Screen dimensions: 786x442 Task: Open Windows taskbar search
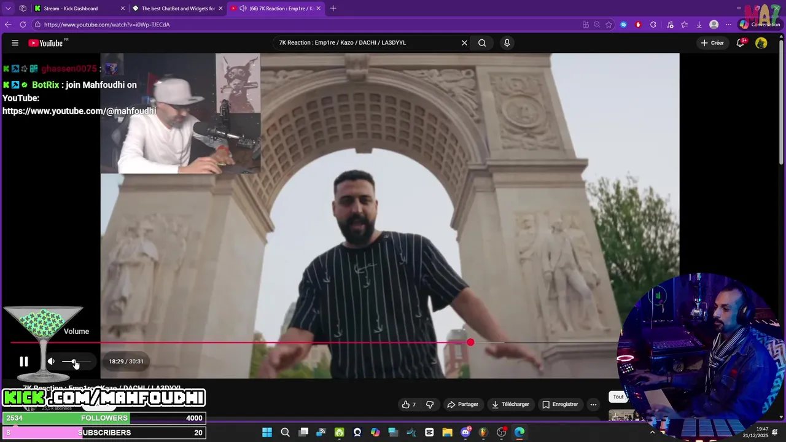[x=285, y=432]
